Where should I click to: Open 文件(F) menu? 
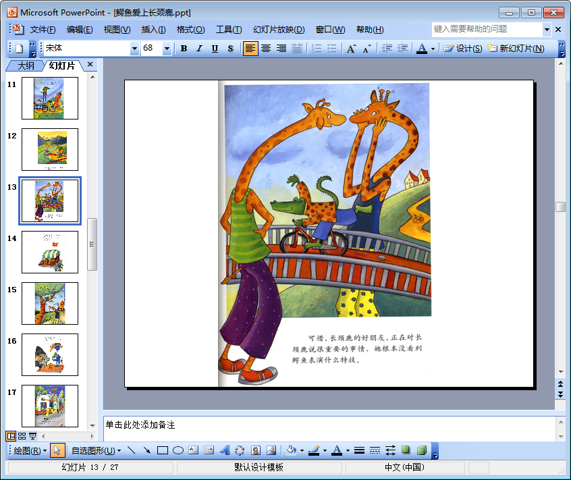click(43, 30)
